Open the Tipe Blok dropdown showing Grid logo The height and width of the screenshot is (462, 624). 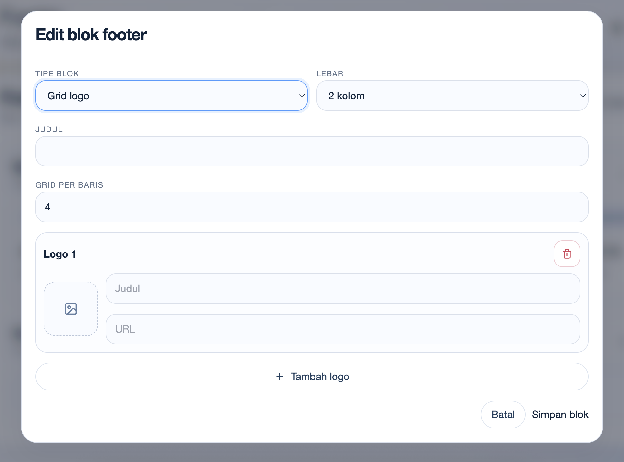(172, 96)
